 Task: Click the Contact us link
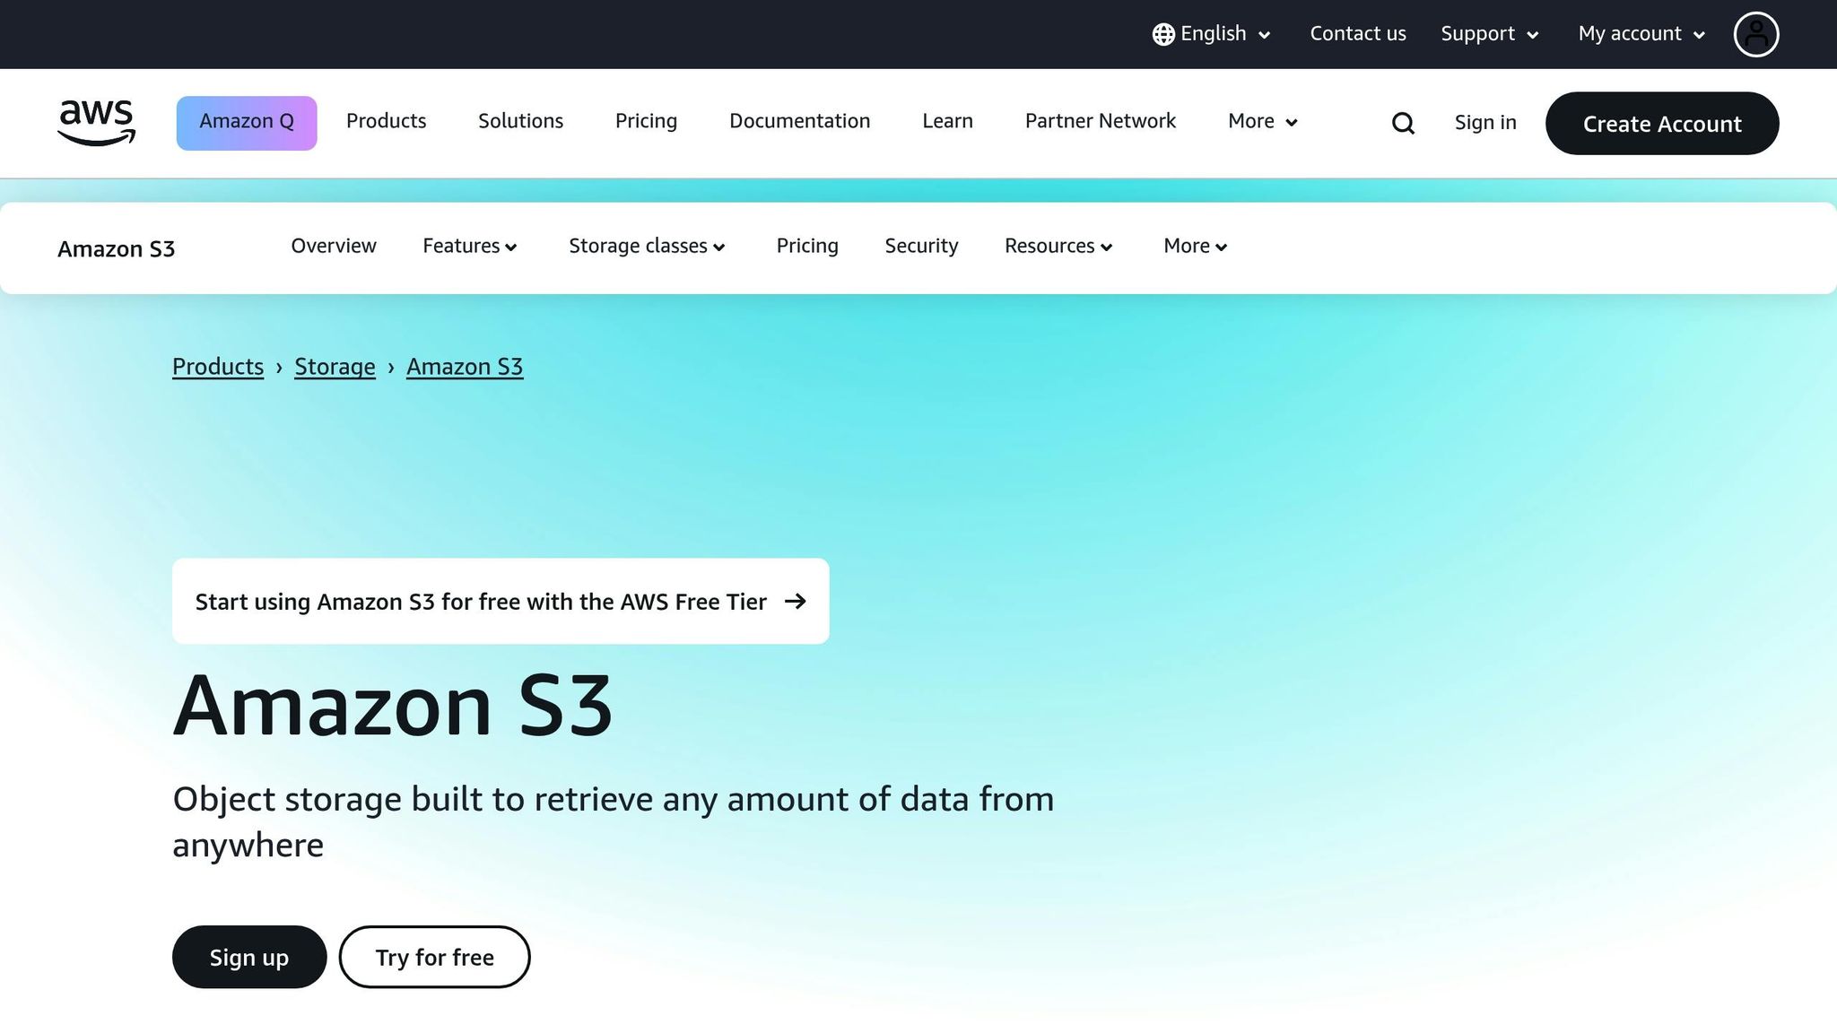click(x=1357, y=34)
